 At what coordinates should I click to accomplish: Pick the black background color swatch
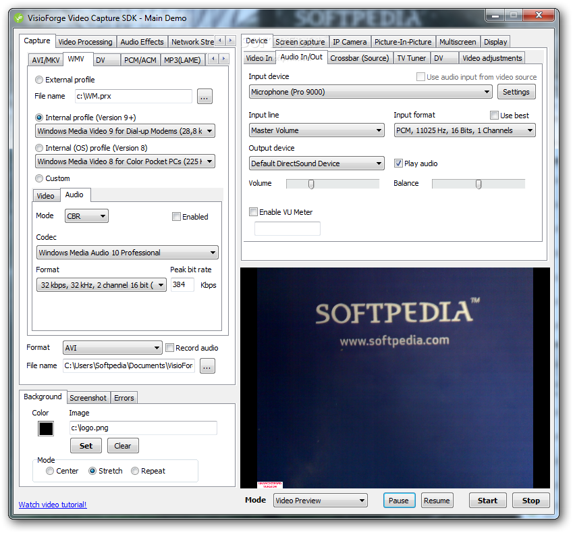point(46,429)
